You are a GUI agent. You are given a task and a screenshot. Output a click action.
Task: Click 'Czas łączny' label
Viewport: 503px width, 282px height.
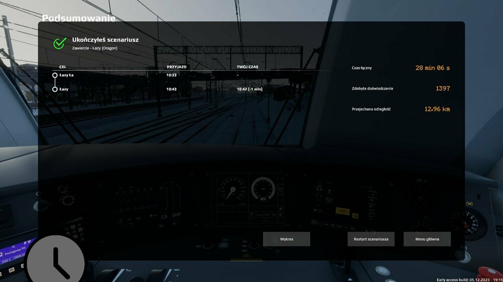pyautogui.click(x=362, y=68)
